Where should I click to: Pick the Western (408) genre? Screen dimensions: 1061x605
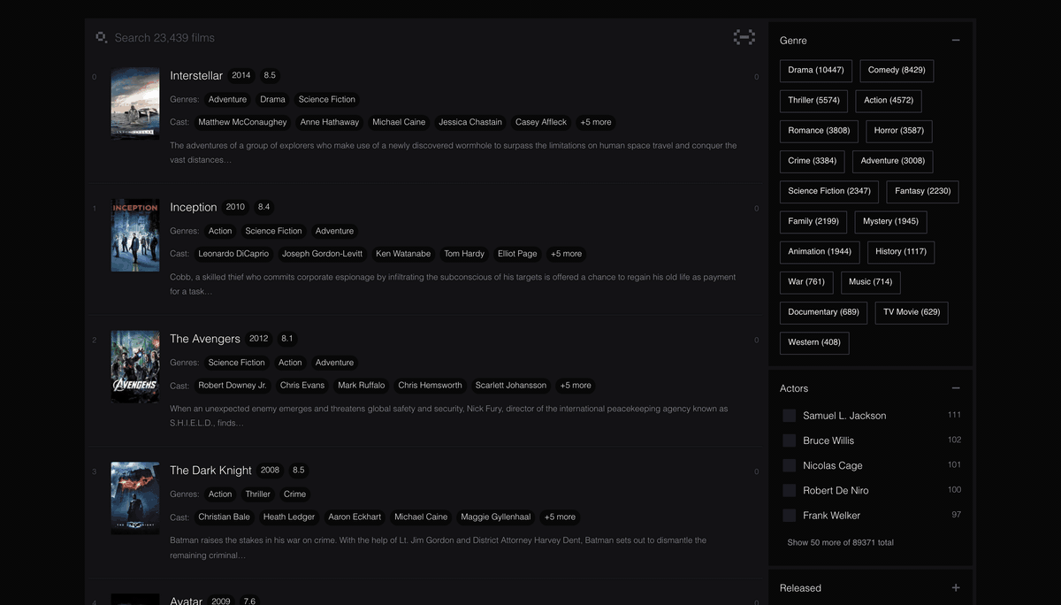pos(814,342)
